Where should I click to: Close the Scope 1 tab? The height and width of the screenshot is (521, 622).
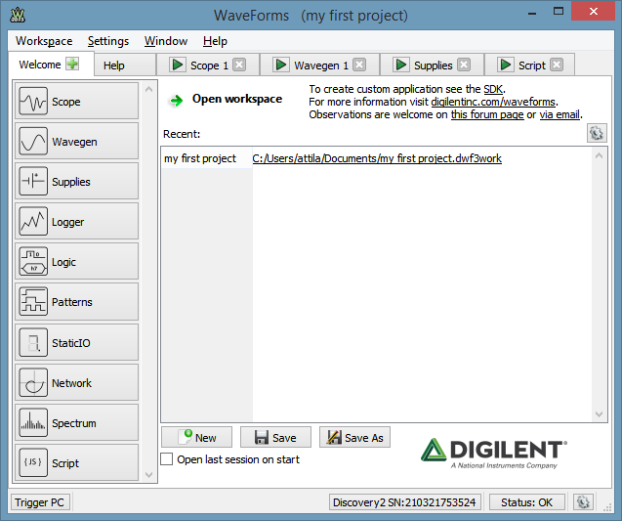pyautogui.click(x=239, y=65)
